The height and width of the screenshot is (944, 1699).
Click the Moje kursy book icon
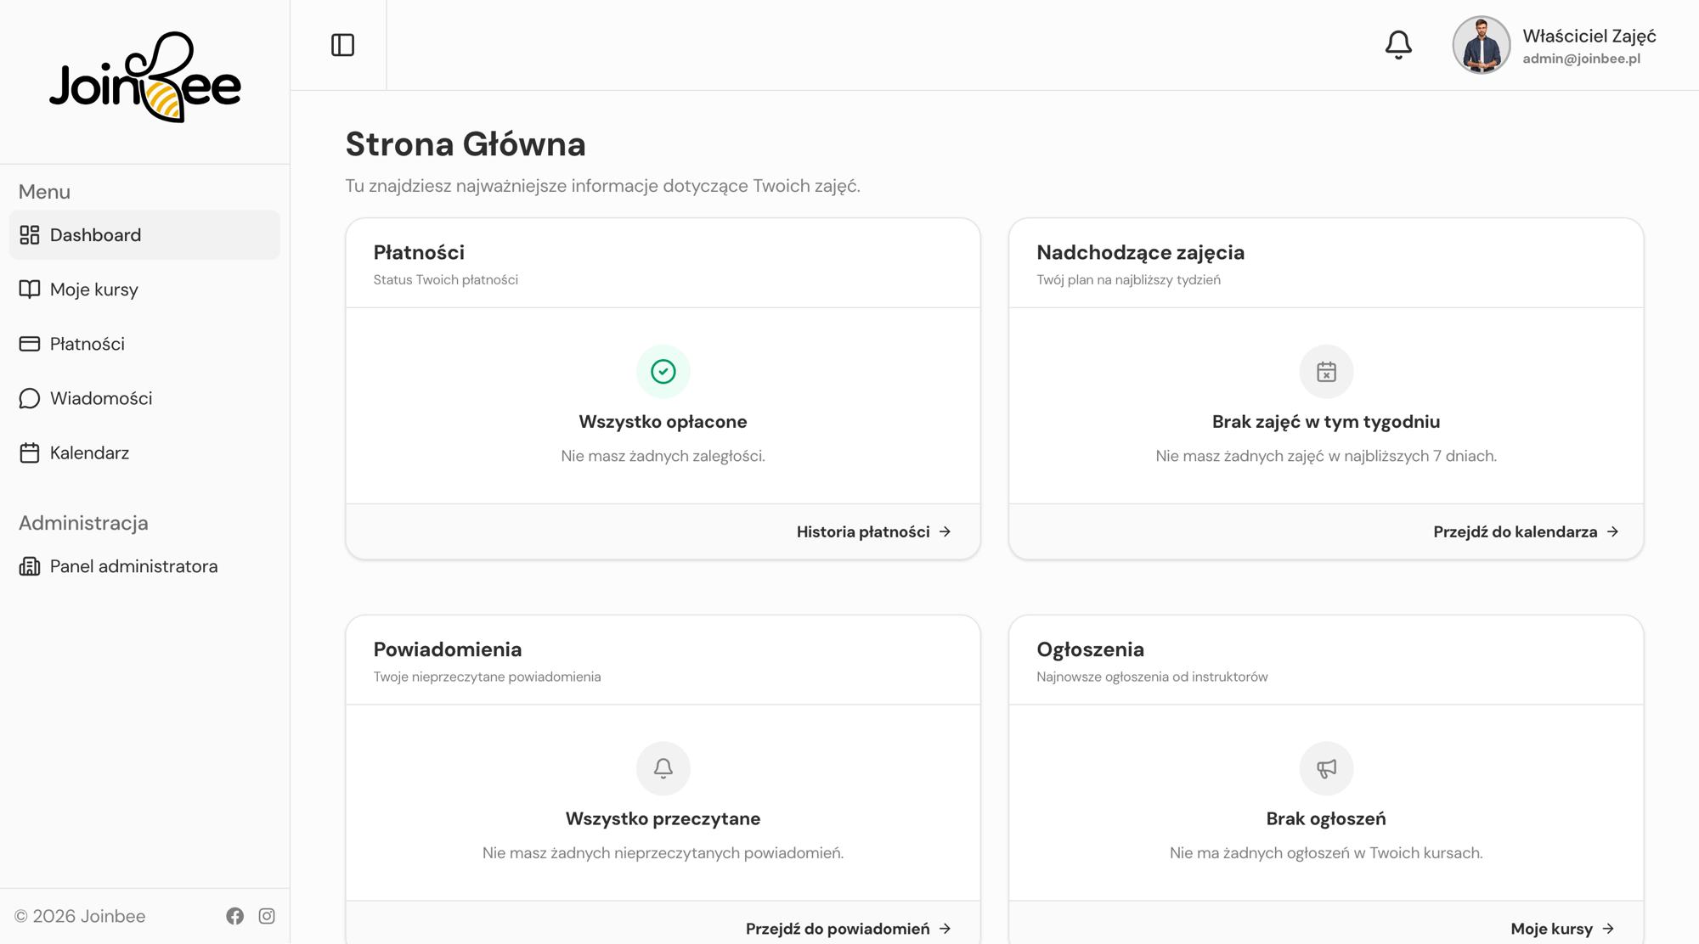click(x=30, y=289)
